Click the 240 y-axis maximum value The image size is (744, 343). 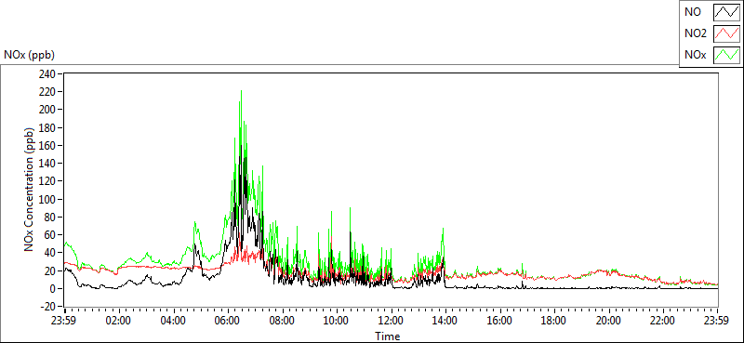coord(48,74)
